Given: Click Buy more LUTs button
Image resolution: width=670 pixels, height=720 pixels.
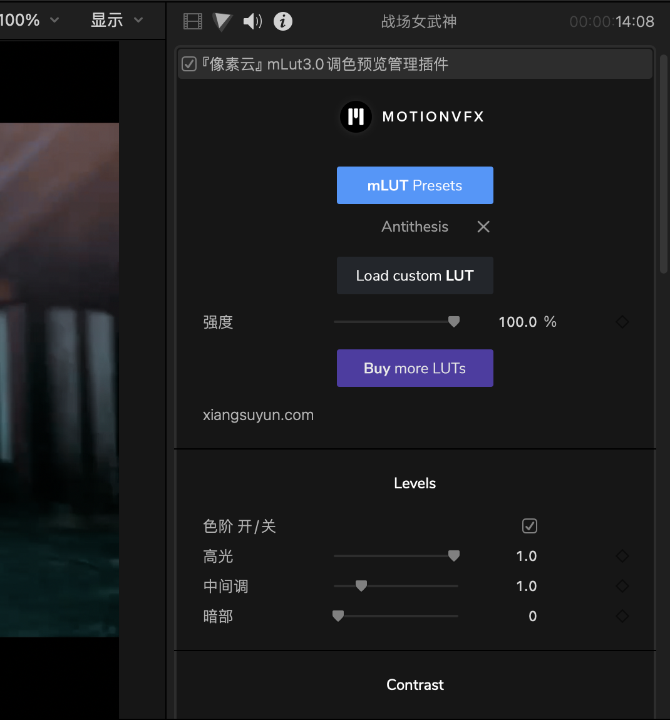Looking at the screenshot, I should pos(415,368).
